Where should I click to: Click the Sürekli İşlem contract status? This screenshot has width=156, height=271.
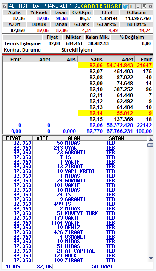(x=76, y=50)
